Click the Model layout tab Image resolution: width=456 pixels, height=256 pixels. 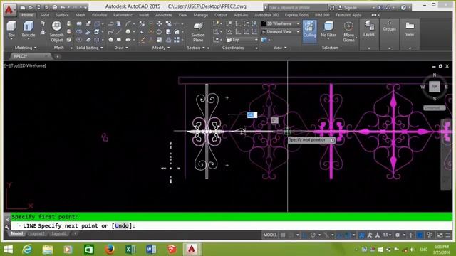16,234
